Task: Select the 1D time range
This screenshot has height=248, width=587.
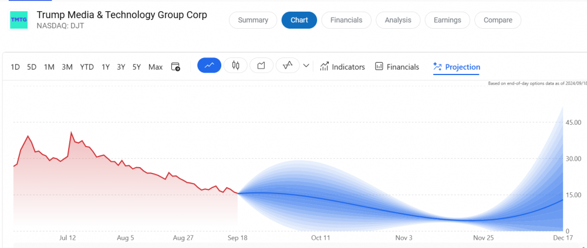Action: [x=15, y=67]
